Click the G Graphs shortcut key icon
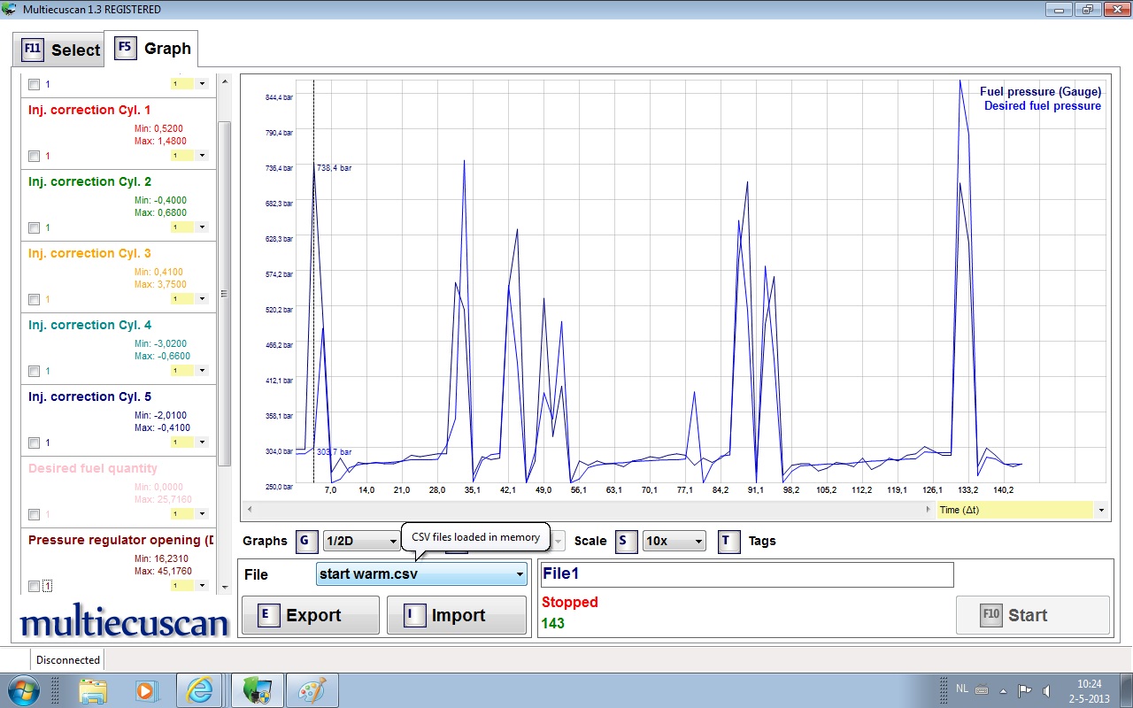Screen dimensions: 1133x708 305,541
